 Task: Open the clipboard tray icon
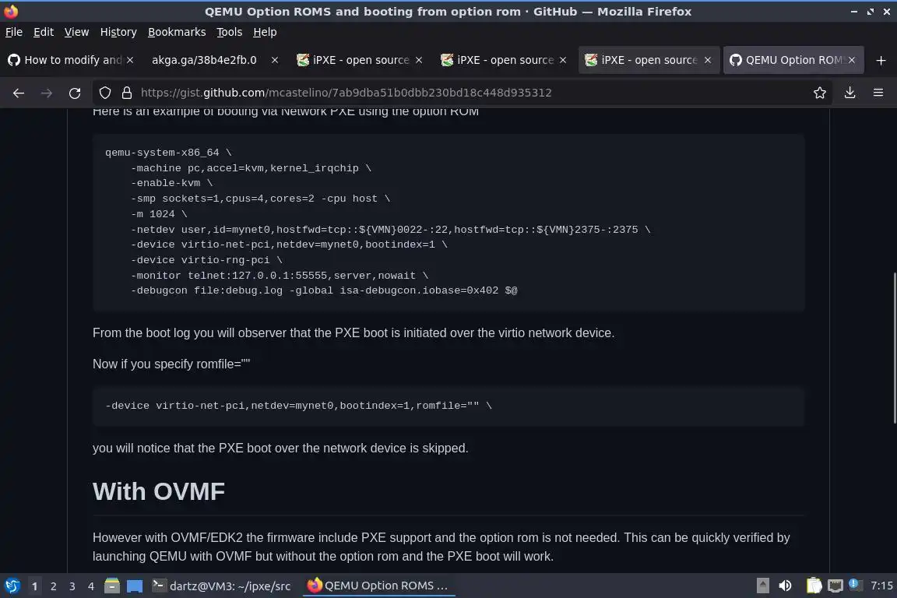814,586
